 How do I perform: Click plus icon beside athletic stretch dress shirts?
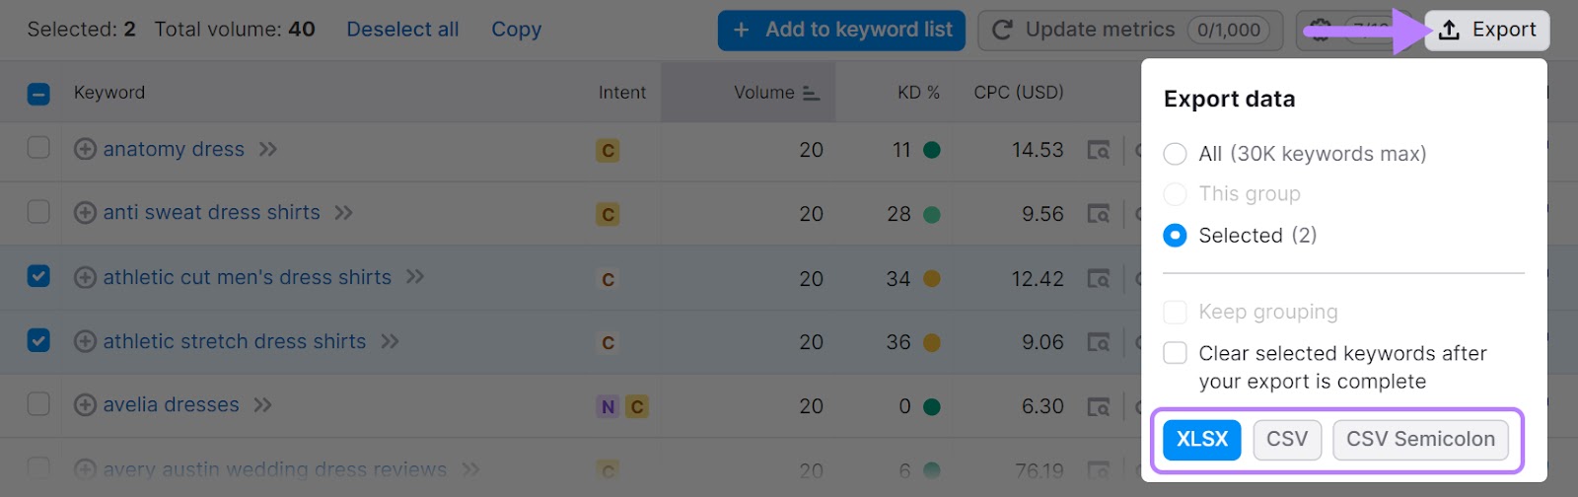pos(86,342)
